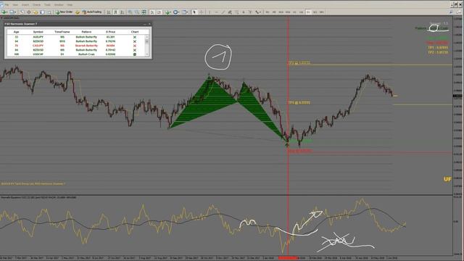Open the View menu

click(15, 5)
